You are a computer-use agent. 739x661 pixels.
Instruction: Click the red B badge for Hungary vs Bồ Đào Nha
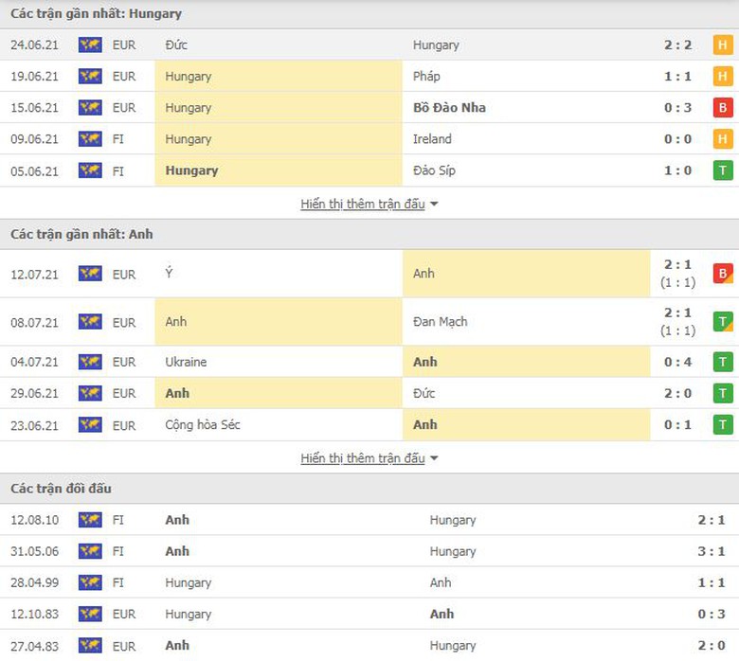(x=723, y=107)
